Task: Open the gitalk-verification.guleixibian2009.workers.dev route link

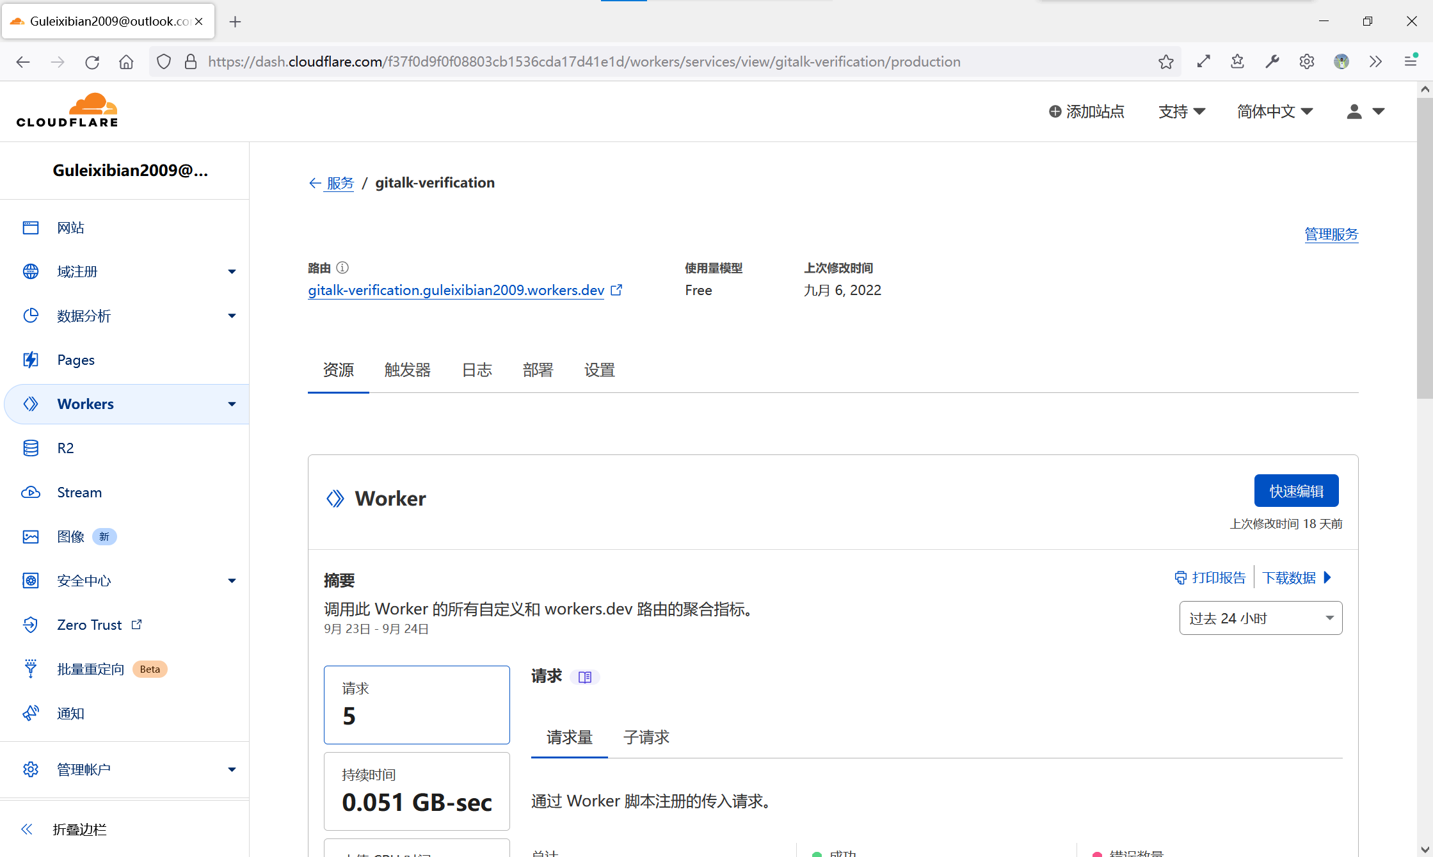Action: click(x=456, y=290)
